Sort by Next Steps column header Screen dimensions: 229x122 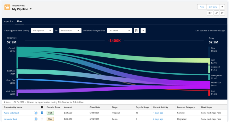206,107
